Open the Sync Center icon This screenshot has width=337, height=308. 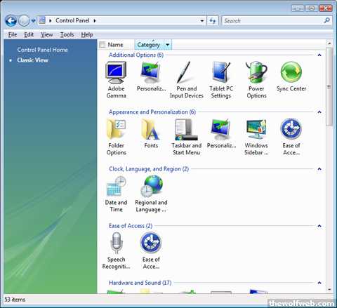[x=291, y=72]
